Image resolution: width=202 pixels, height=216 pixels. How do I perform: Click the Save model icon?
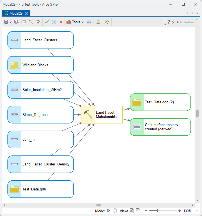pyautogui.click(x=6, y=22)
